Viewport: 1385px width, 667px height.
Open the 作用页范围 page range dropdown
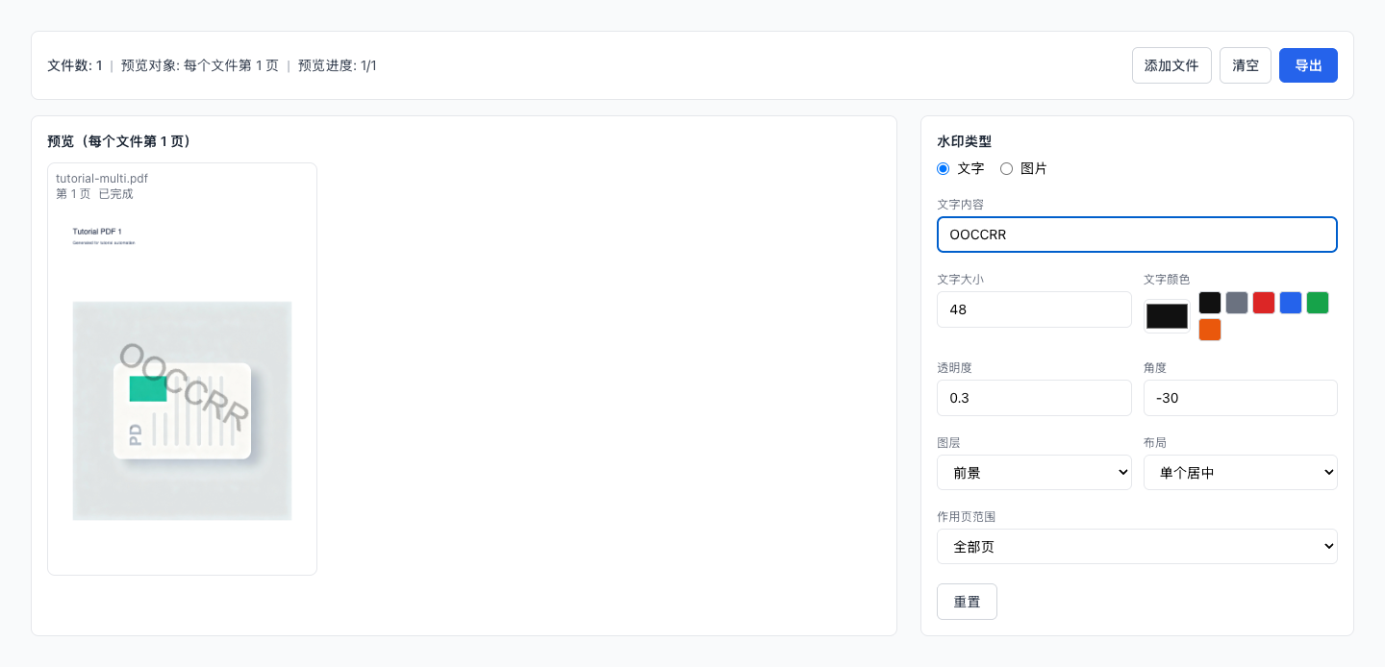[1137, 546]
